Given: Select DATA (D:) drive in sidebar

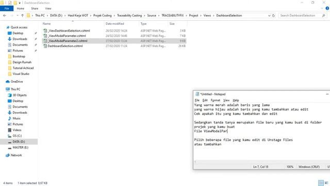Looking at the screenshot, I should click(19, 142).
